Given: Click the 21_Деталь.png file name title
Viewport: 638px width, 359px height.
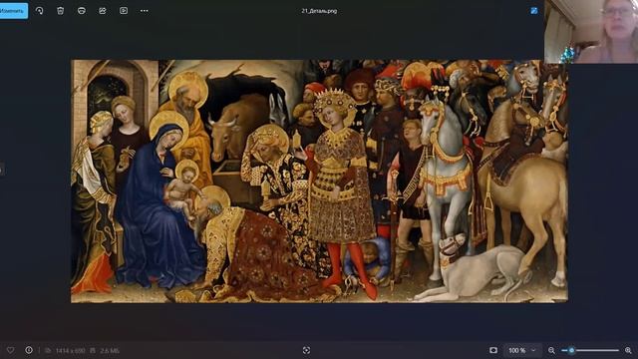Looking at the screenshot, I should (319, 11).
